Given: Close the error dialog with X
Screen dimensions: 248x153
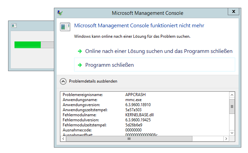Looking at the screenshot, I should pos(234,11).
